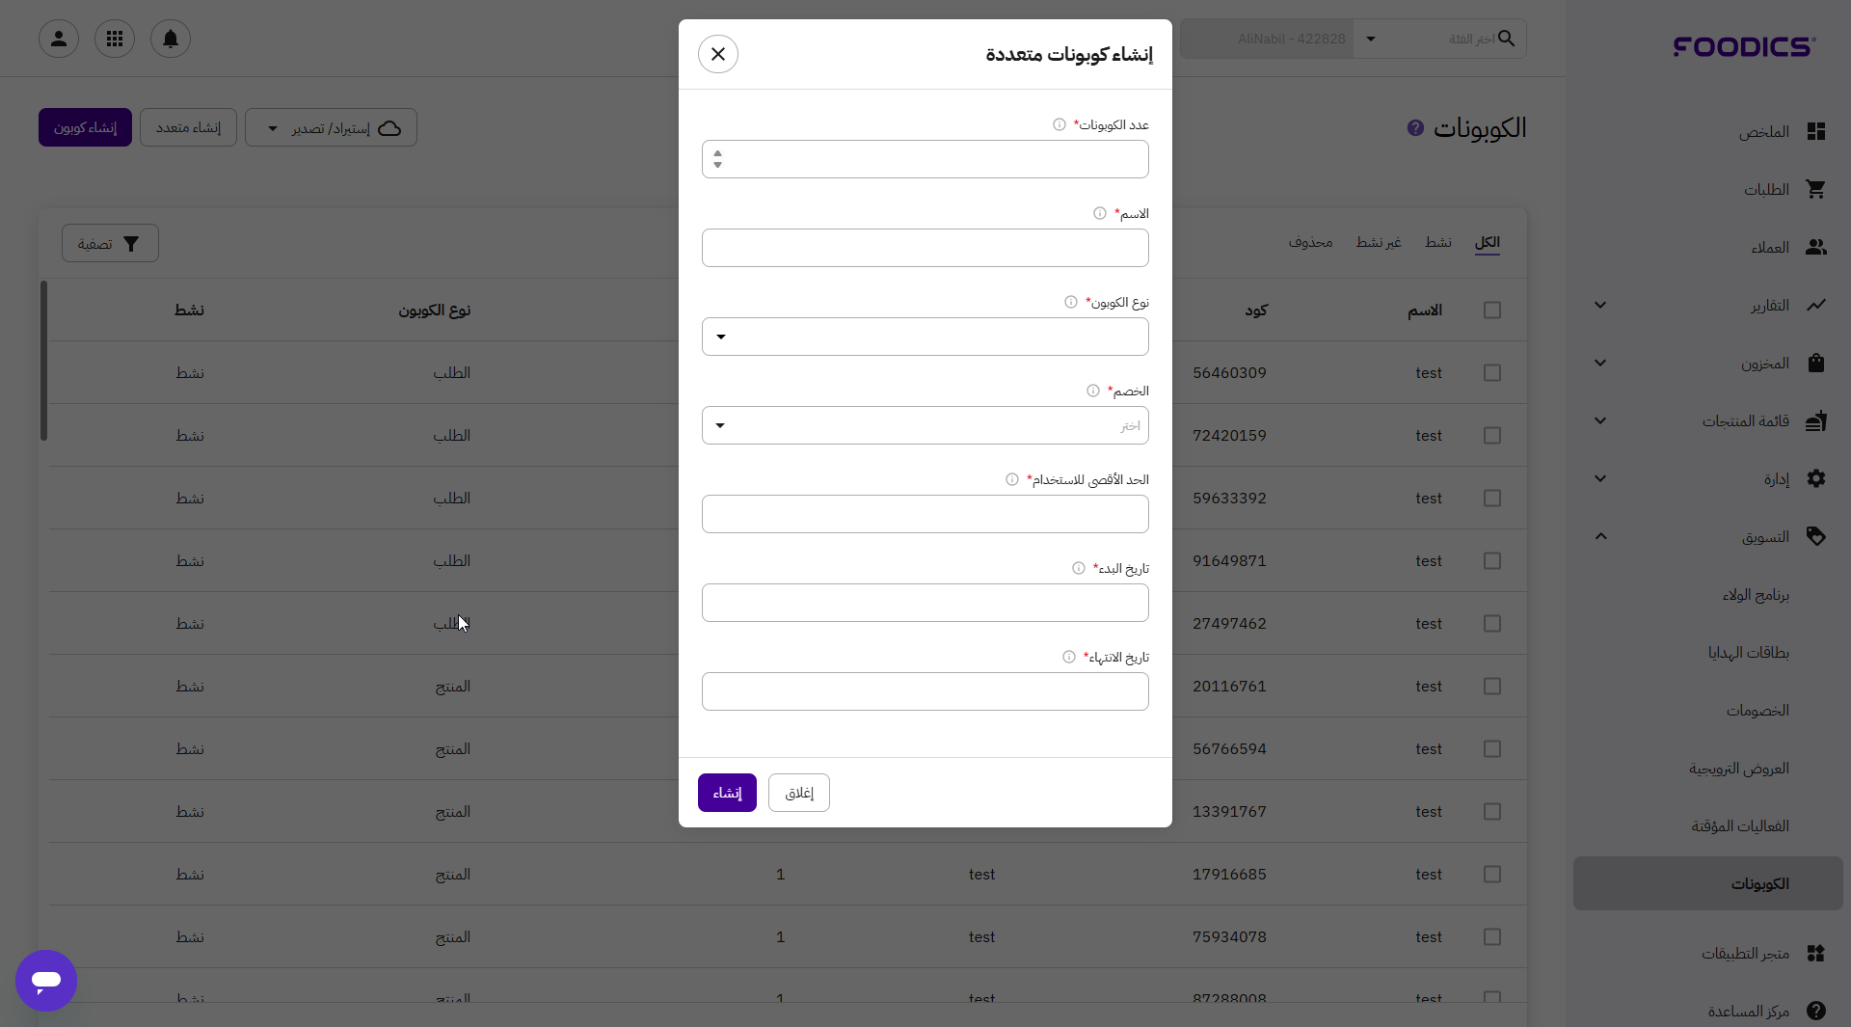Viewport: 1851px width, 1027px height.
Task: Open the user profile icon
Action: click(x=59, y=39)
